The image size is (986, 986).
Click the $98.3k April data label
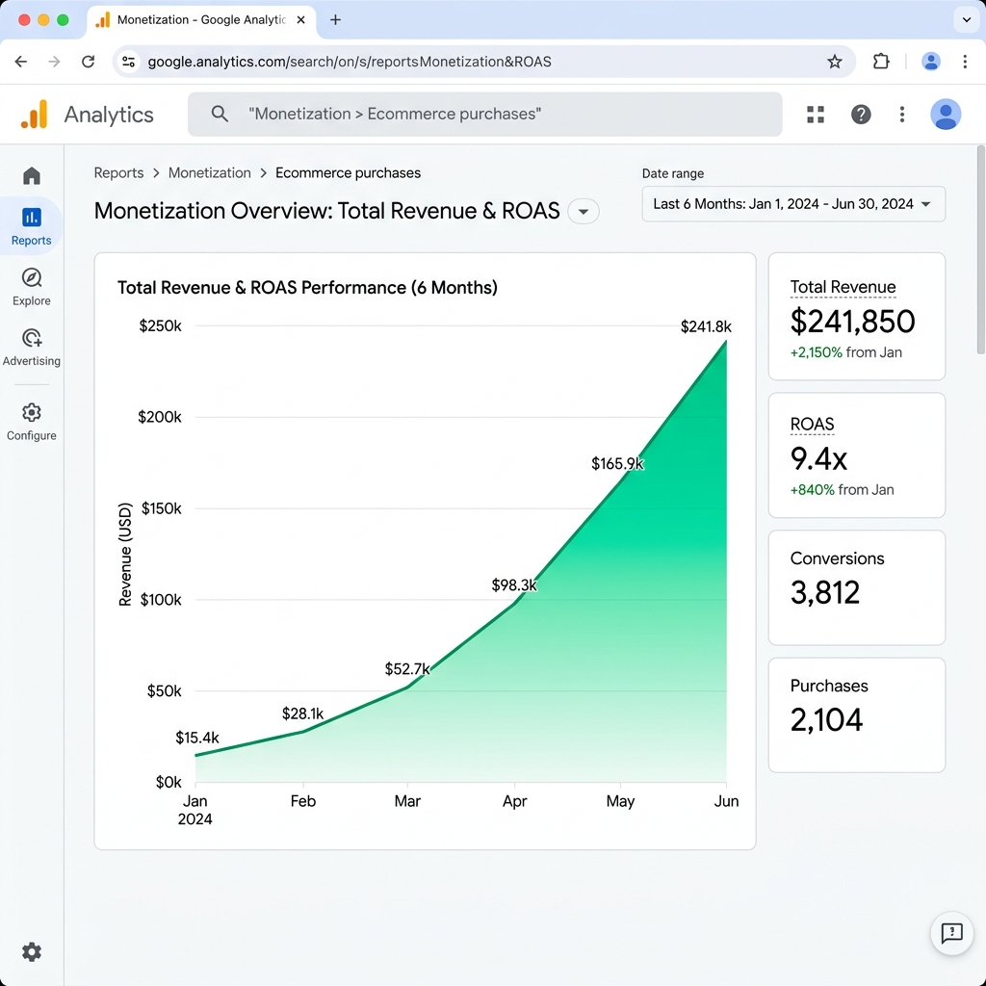click(514, 584)
